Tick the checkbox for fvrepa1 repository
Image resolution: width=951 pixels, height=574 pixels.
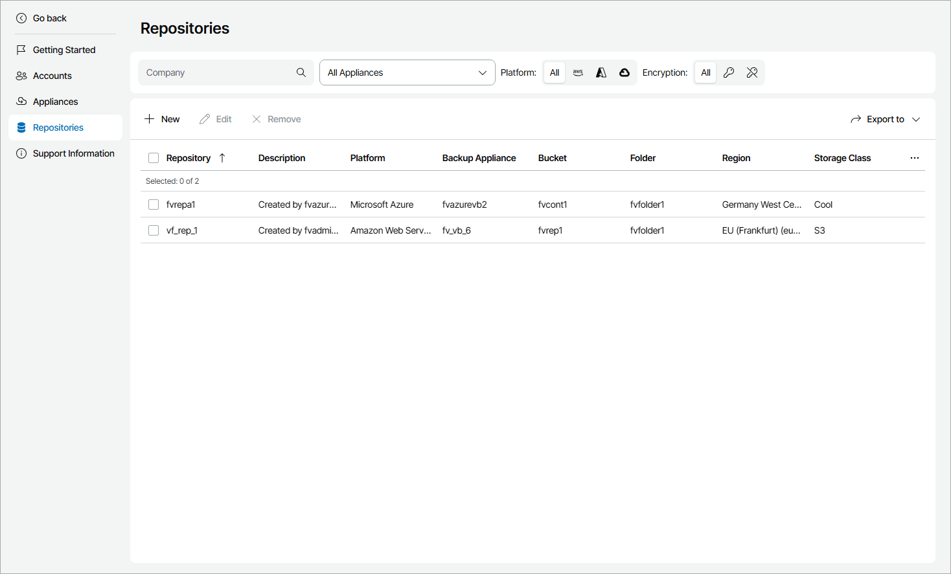(154, 204)
